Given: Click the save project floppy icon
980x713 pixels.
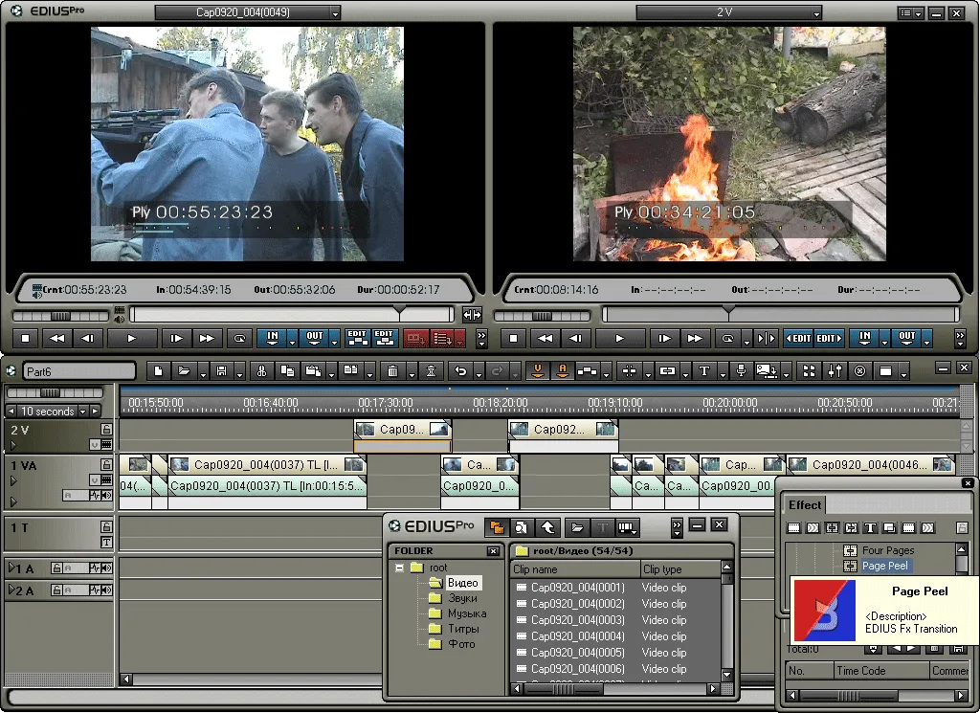Looking at the screenshot, I should pyautogui.click(x=221, y=371).
